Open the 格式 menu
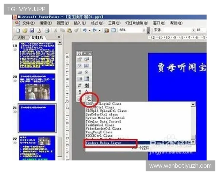This screenshot has width=219, height=175. (x=97, y=23)
